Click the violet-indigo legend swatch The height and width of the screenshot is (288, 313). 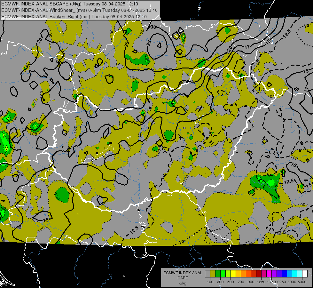point(279,274)
